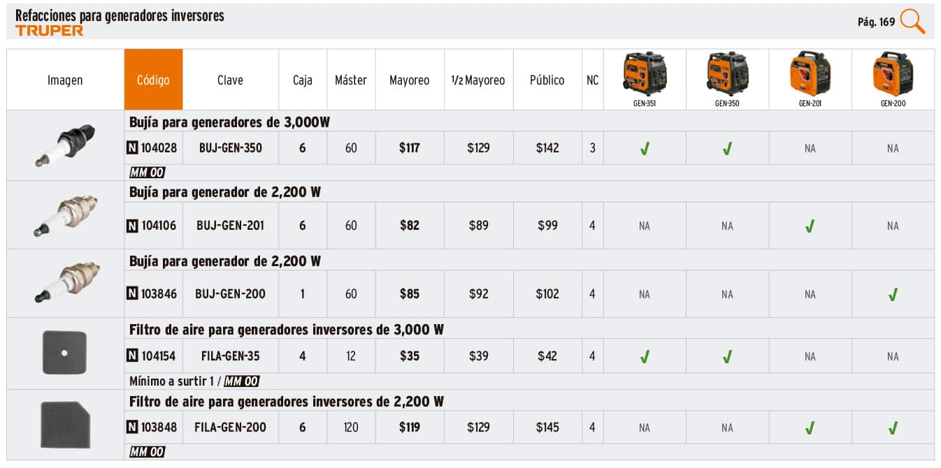Click the N icon beside code 103848

coord(132,427)
